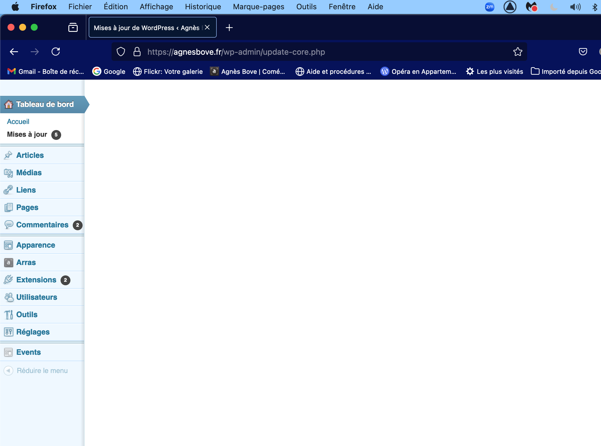The width and height of the screenshot is (601, 446).
Task: Click the site security padlock icon
Action: pos(137,52)
